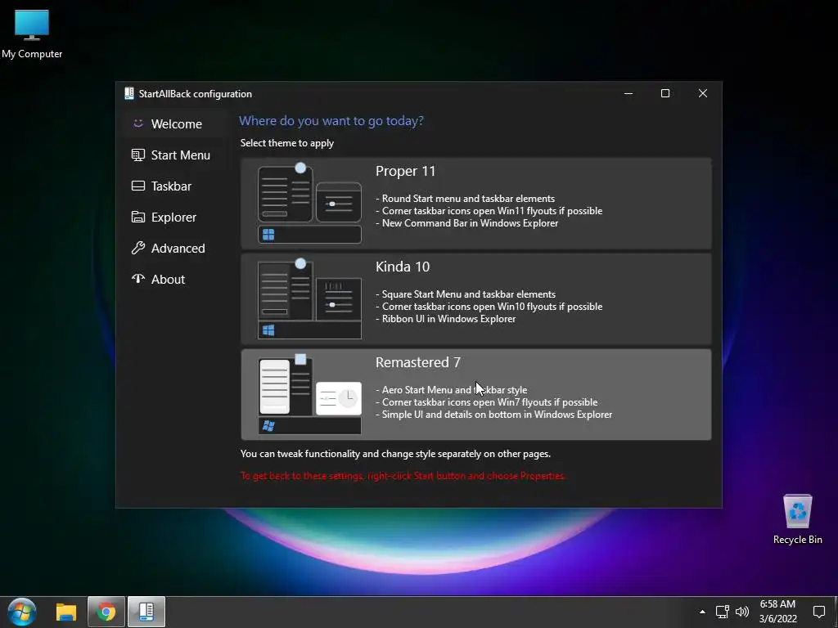This screenshot has height=628, width=838.
Task: Open the network tray icon
Action: click(722, 612)
